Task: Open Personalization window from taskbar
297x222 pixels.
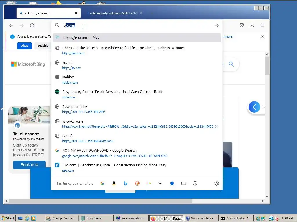Action: point(131,218)
